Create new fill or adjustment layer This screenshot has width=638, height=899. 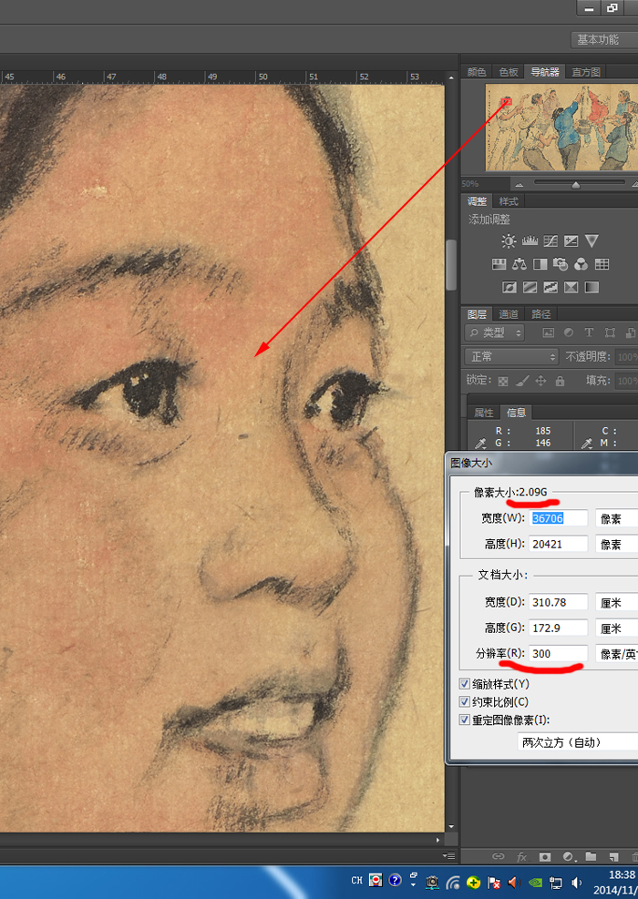[568, 856]
